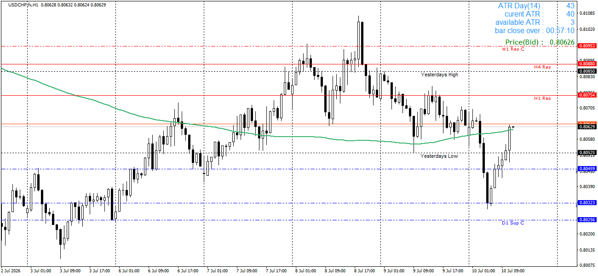Click the curent ATR value 40

pyautogui.click(x=570, y=14)
